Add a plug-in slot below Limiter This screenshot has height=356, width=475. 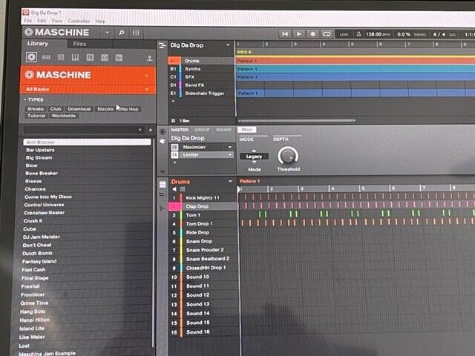click(x=174, y=163)
